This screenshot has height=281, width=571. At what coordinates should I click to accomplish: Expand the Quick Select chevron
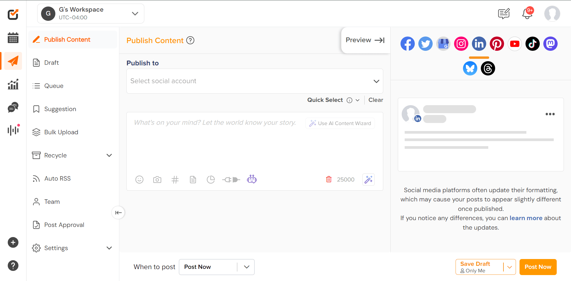(x=357, y=100)
